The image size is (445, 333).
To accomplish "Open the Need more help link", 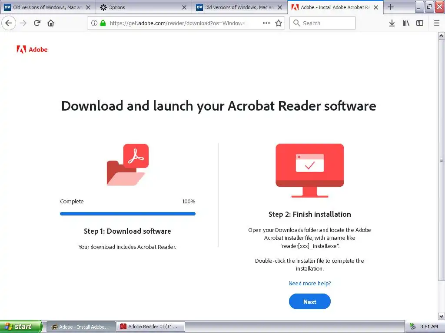I will point(309,283).
